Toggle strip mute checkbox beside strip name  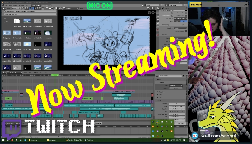pos(184,76)
